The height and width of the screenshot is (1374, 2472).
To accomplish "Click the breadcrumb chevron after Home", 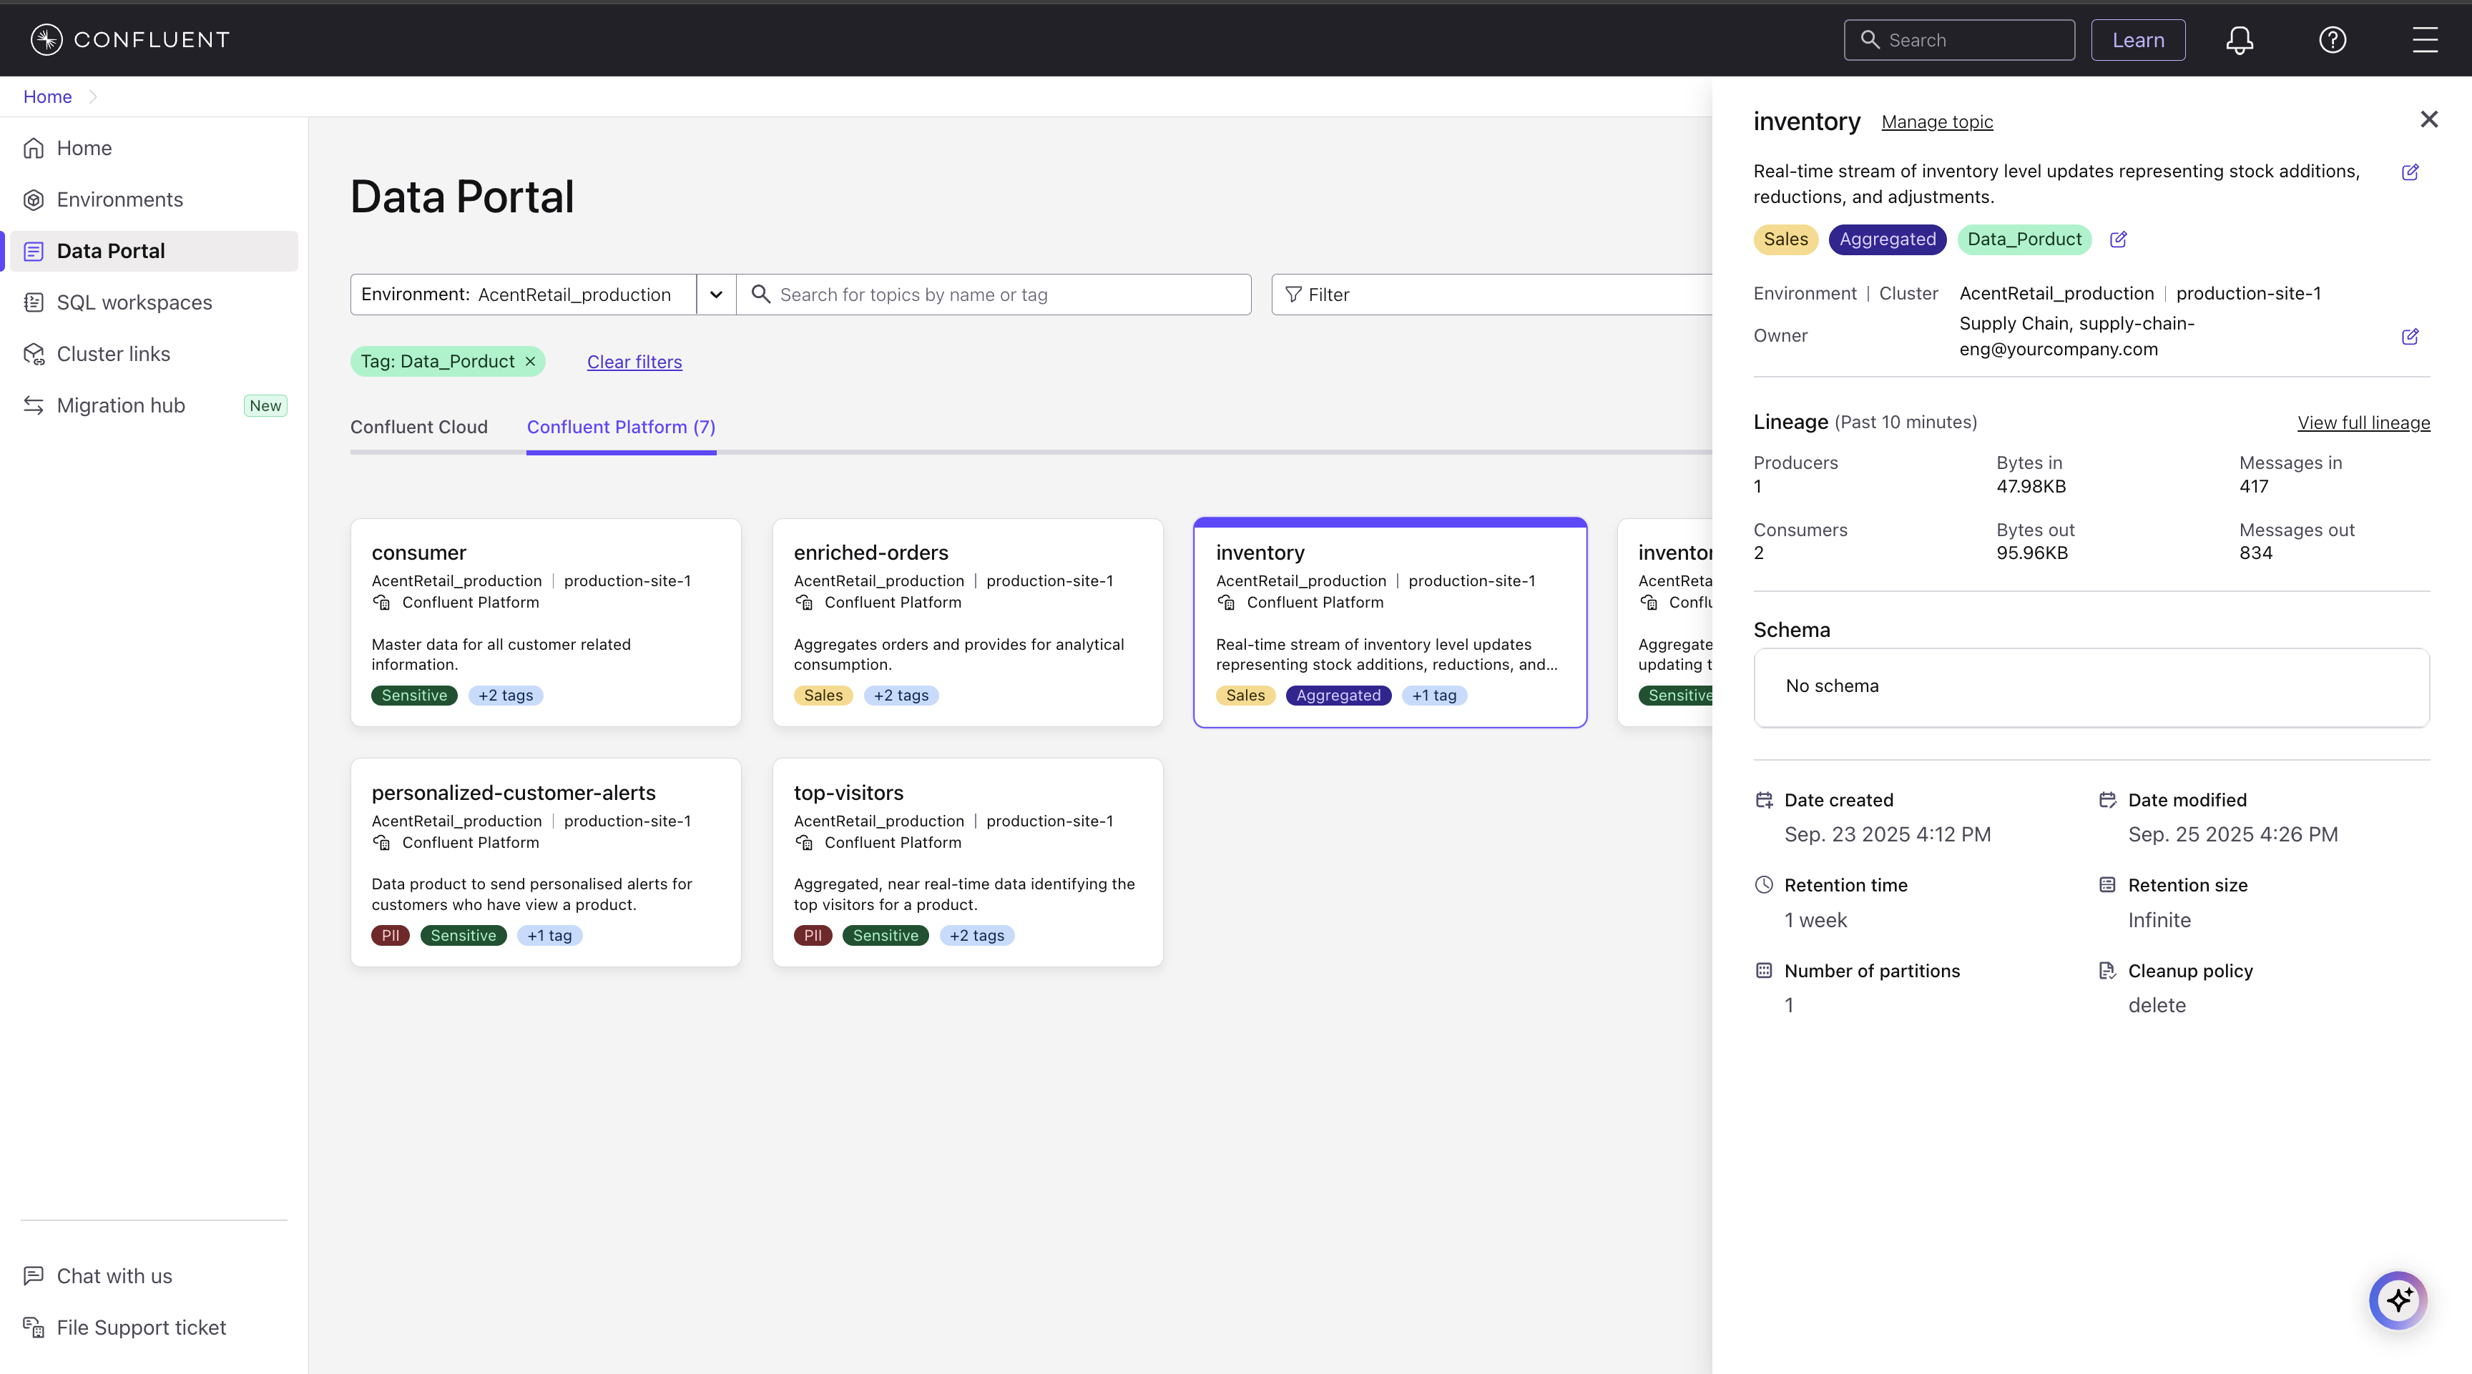I will coord(93,97).
